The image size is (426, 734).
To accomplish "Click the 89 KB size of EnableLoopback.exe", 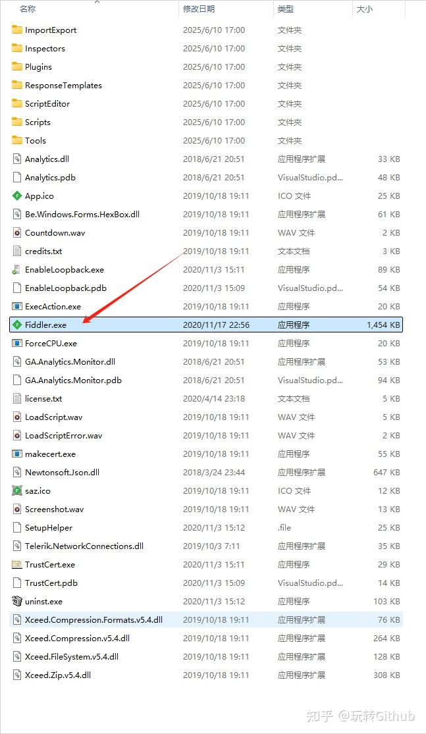I will pyautogui.click(x=389, y=270).
